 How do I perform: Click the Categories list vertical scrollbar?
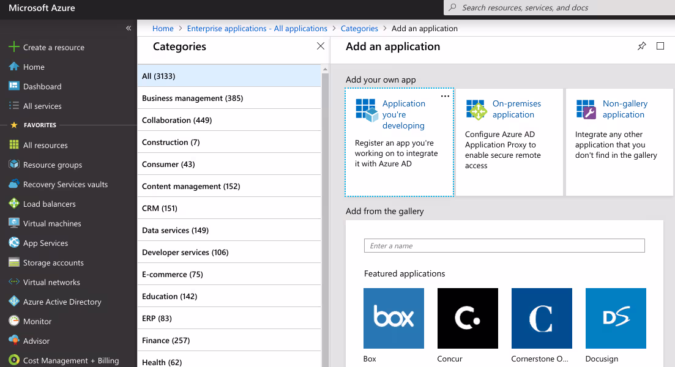[x=325, y=214]
